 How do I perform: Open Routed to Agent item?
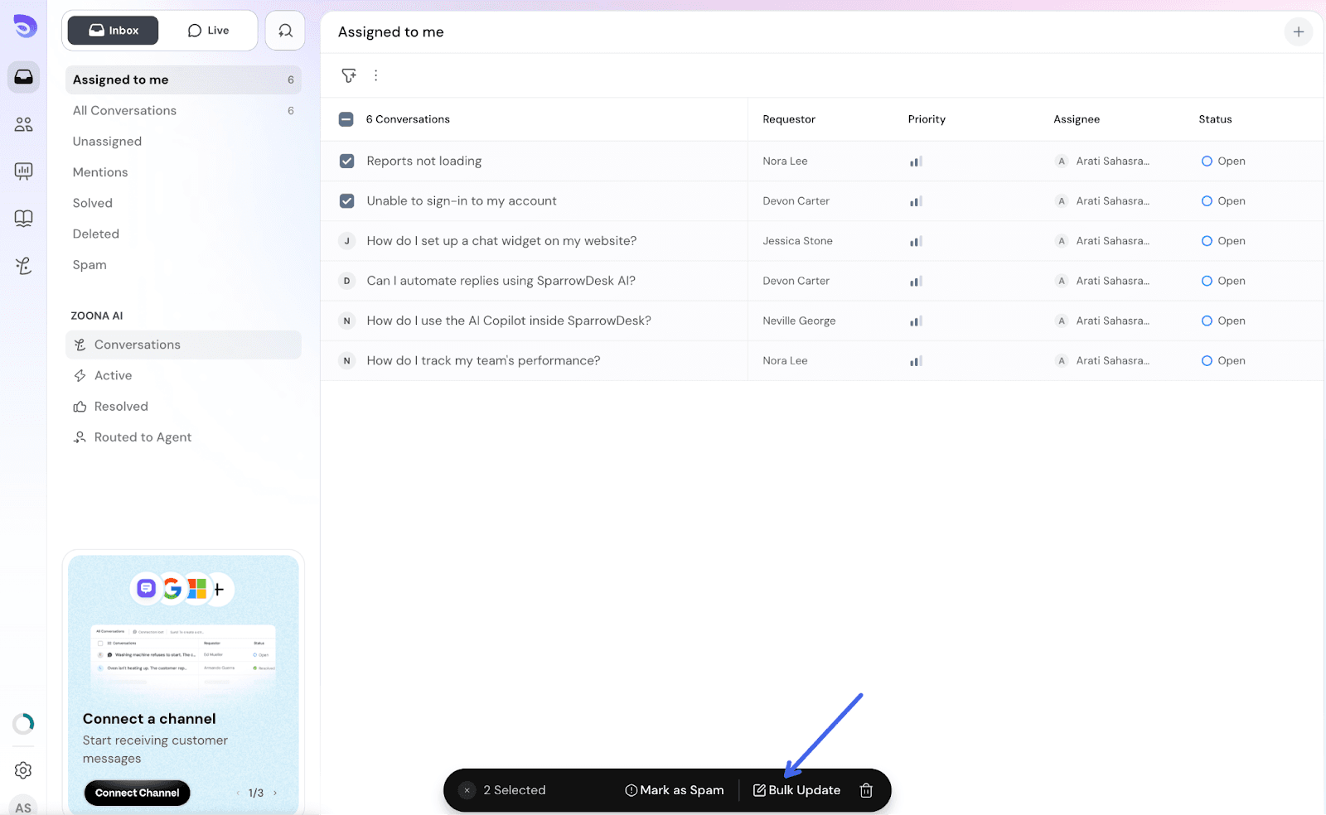click(183, 437)
